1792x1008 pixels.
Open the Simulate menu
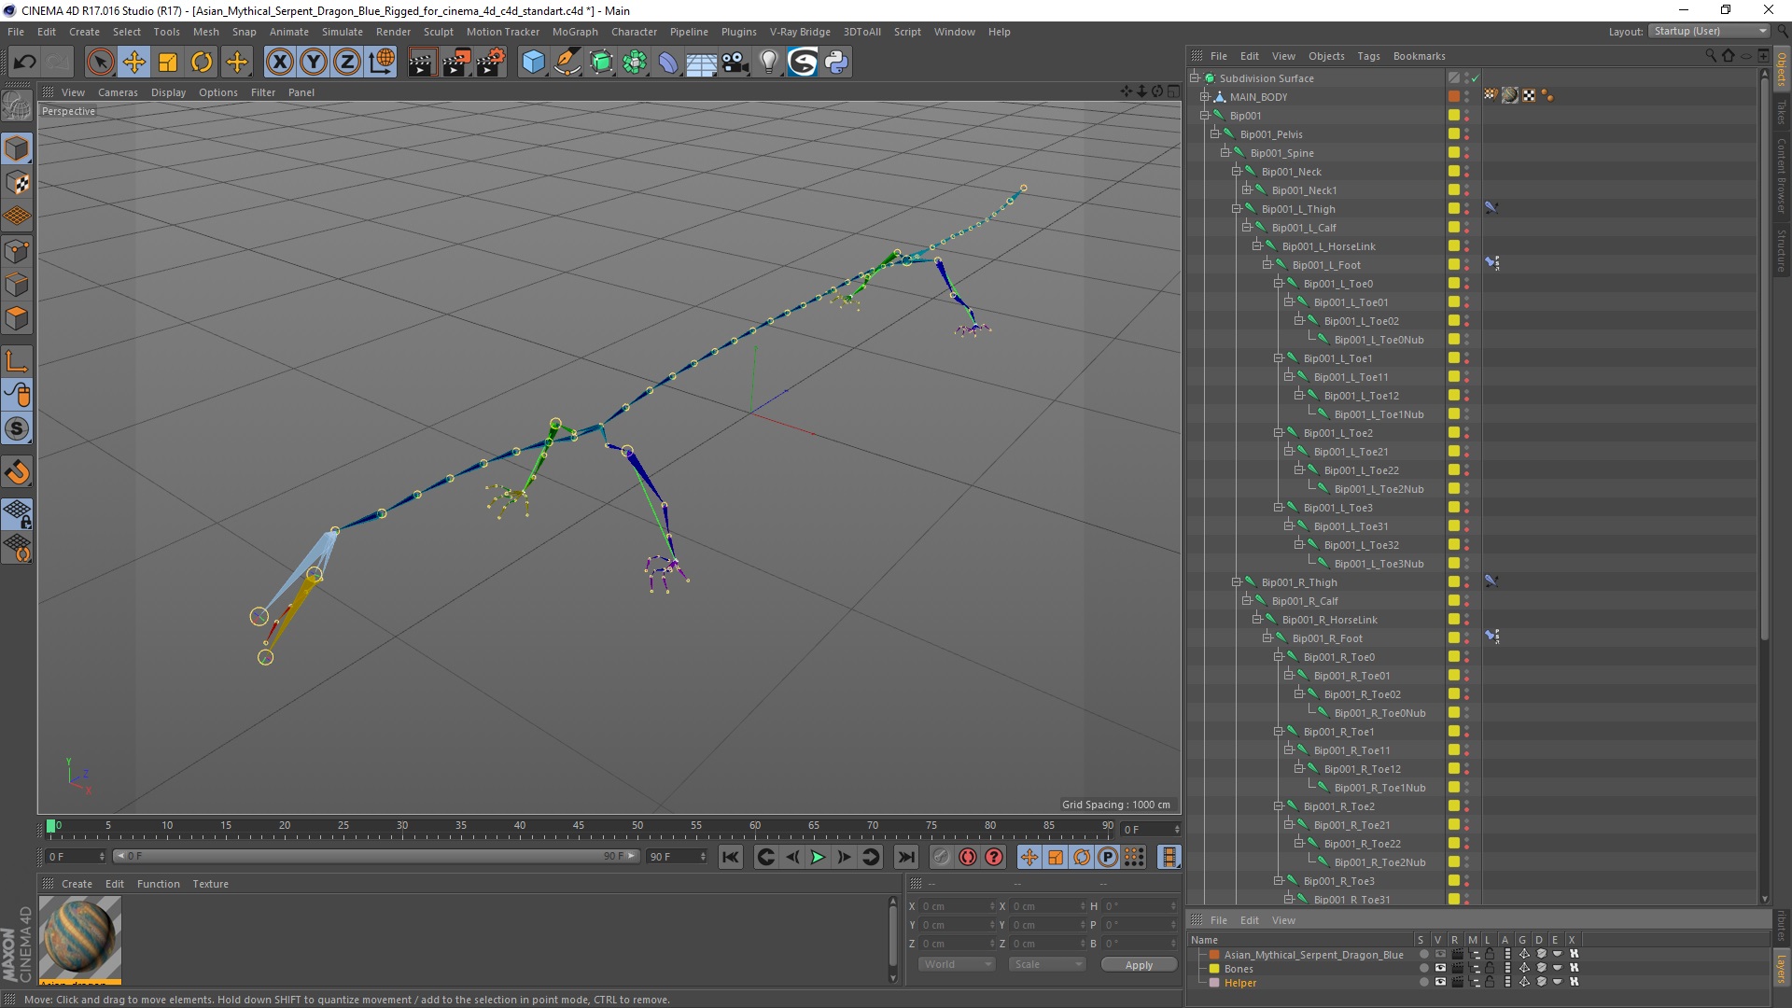343,32
